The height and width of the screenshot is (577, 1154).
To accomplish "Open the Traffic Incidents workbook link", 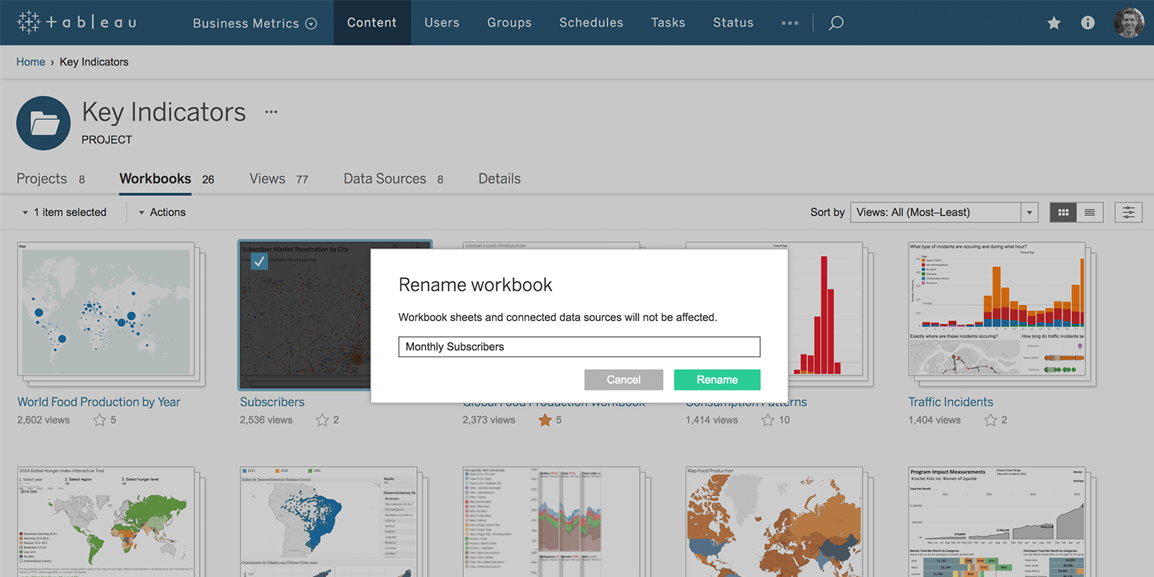I will click(x=951, y=402).
